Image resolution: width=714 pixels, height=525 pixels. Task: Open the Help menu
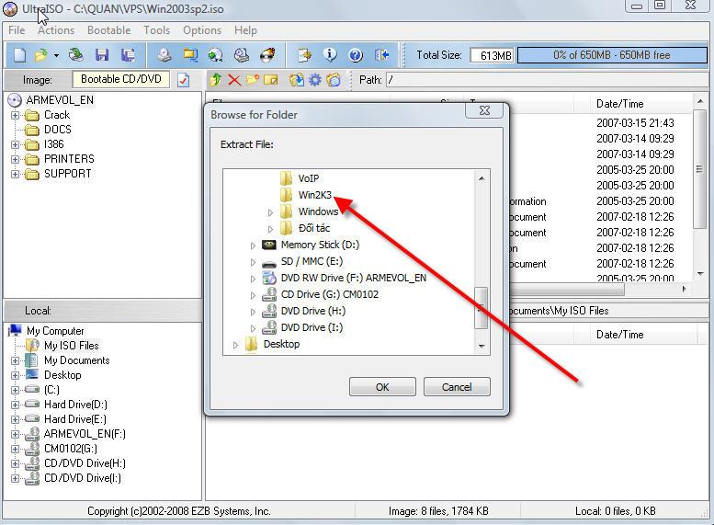[x=246, y=30]
